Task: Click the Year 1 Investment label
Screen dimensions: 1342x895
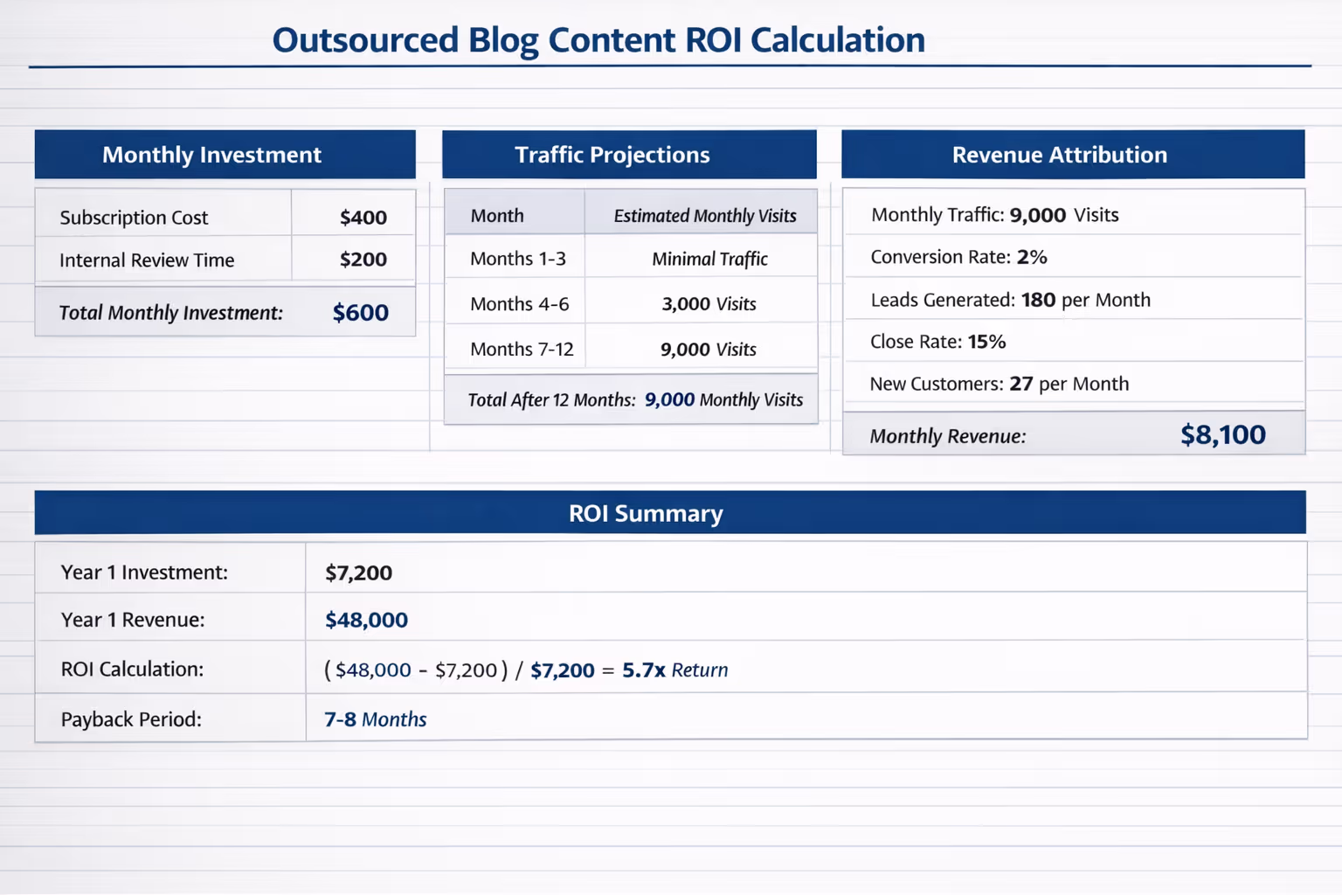Action: [144, 572]
